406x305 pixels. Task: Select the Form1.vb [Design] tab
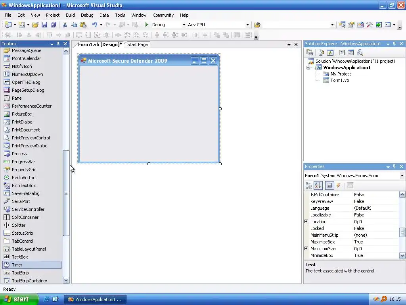tap(100, 44)
